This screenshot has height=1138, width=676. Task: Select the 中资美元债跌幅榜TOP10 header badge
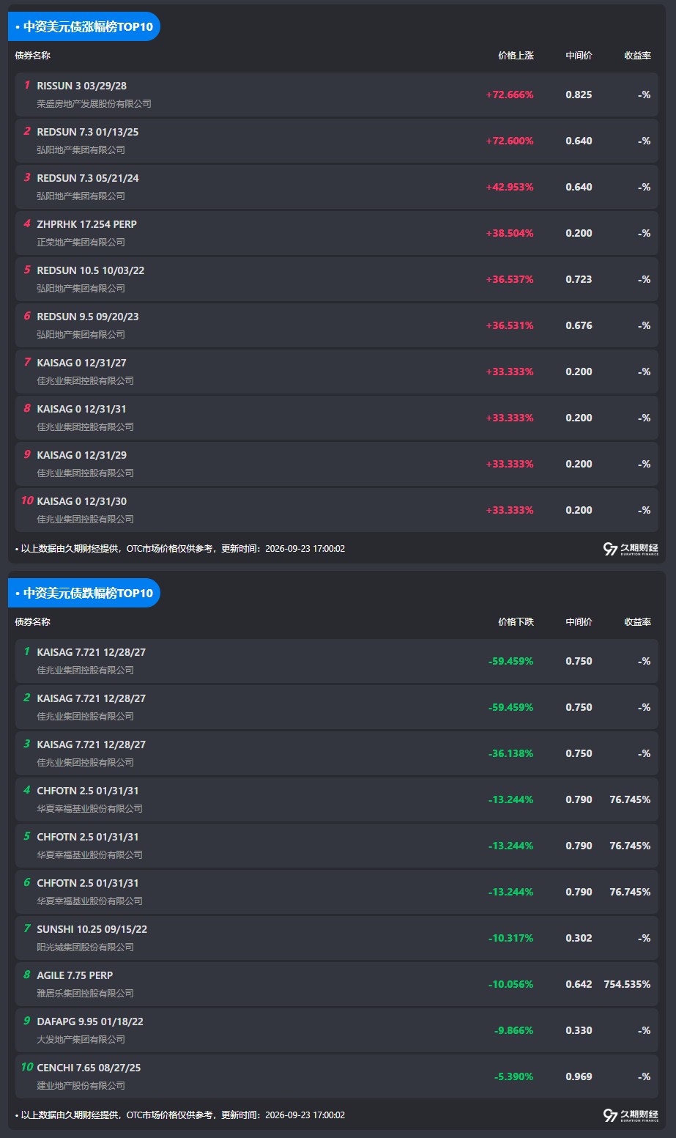(x=84, y=593)
